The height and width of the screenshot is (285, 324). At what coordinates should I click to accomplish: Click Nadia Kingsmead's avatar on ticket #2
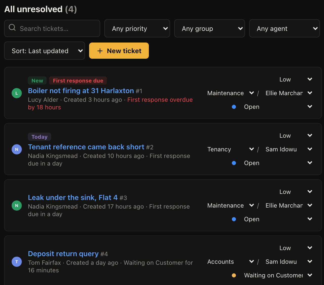17,149
